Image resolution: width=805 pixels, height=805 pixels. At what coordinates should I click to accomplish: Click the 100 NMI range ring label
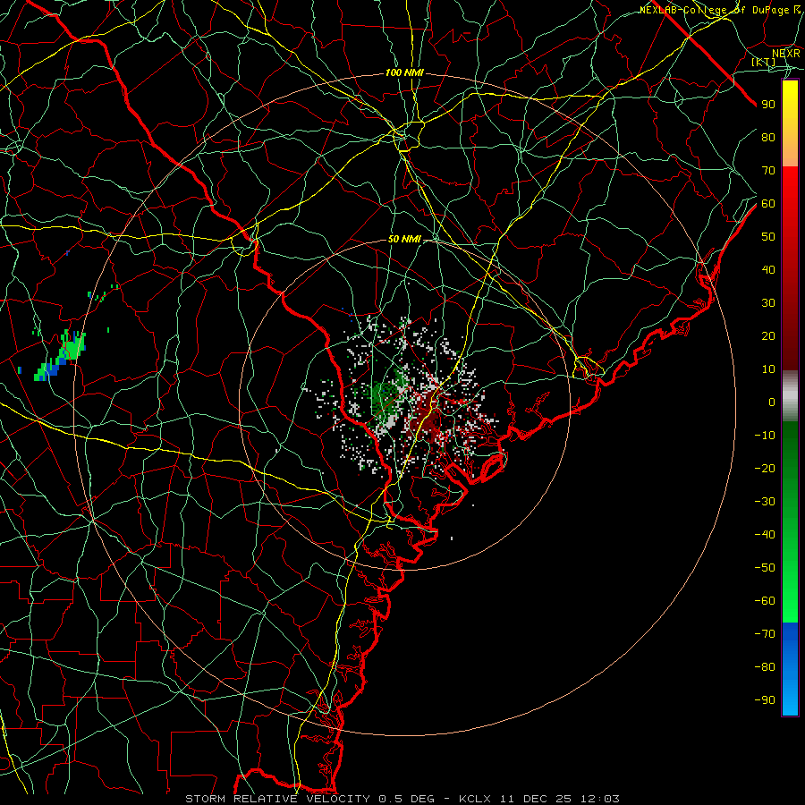point(404,73)
